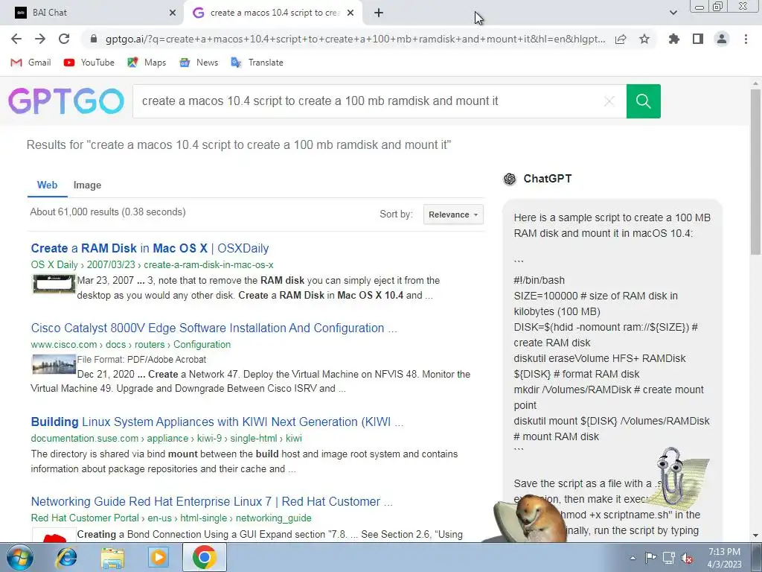Screen dimensions: 762x572
Task: Click 'About 61,000 results' text
Action: coord(108,212)
